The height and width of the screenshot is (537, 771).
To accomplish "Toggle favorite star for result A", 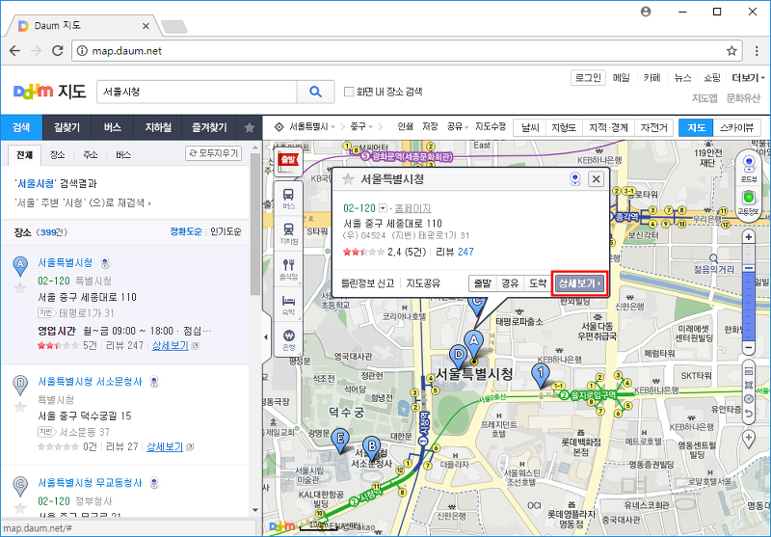I will pyautogui.click(x=20, y=288).
